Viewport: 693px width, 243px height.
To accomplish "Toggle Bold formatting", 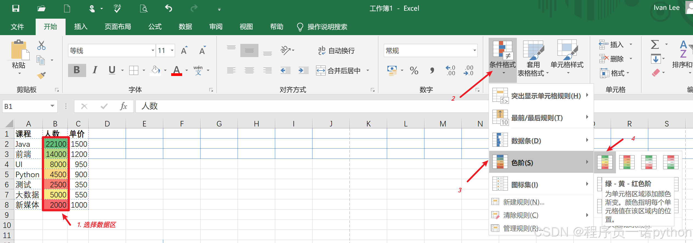I will coord(77,70).
